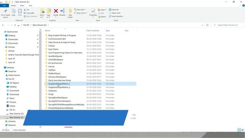Expand Easy access dropdown
245x138 pixels.
pyautogui.click(x=81, y=13)
